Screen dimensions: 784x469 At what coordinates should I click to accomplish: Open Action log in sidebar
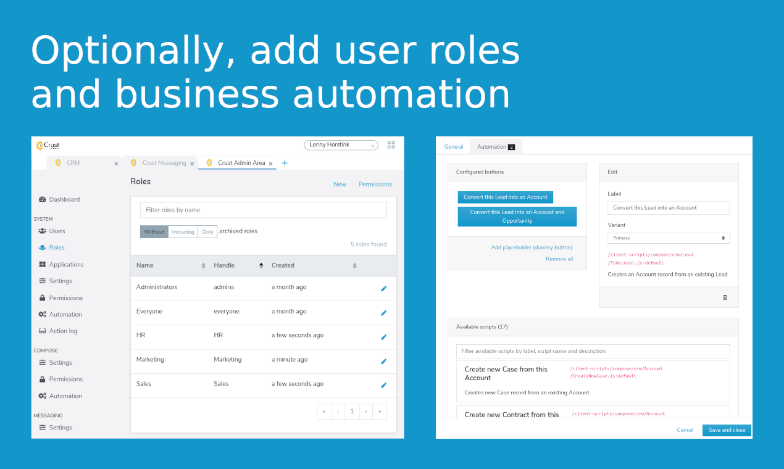point(57,331)
